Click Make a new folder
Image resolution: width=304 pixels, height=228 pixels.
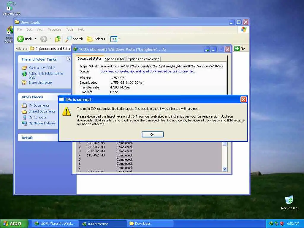(x=42, y=68)
